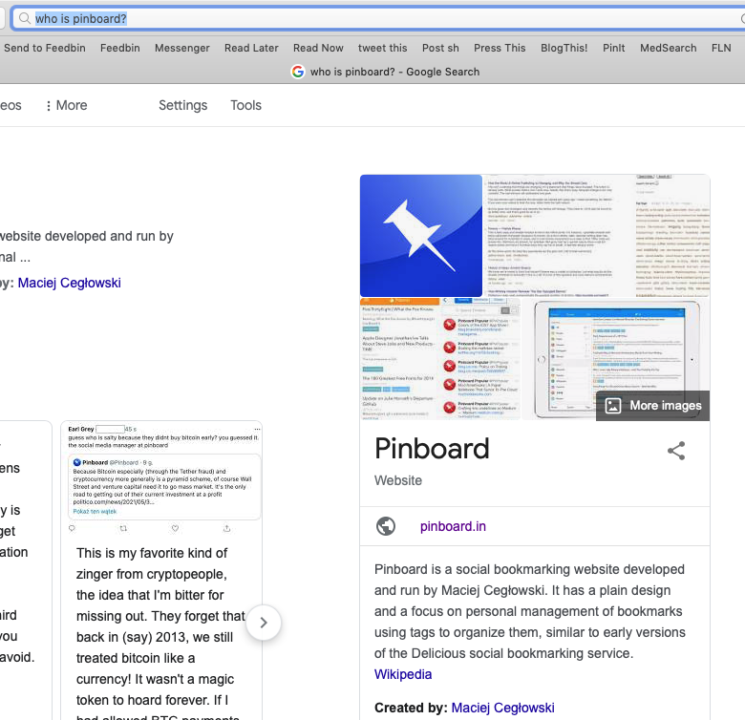Select the Google Search tab title
The width and height of the screenshot is (745, 720).
(x=394, y=72)
